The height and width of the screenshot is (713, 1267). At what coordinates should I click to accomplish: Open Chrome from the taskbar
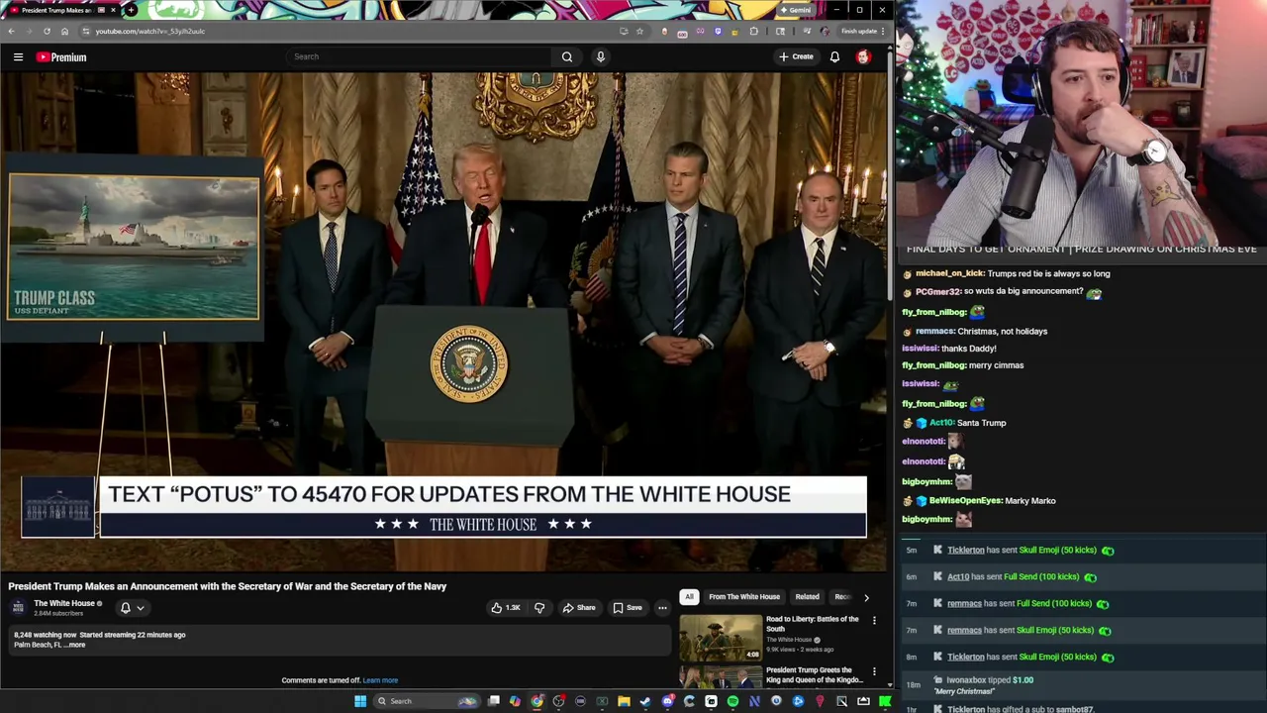click(x=536, y=701)
